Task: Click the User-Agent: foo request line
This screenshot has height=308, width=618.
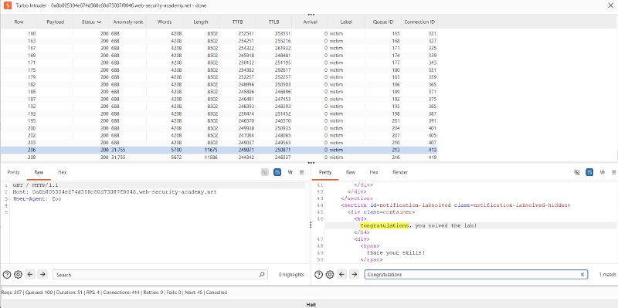Action: click(x=36, y=199)
